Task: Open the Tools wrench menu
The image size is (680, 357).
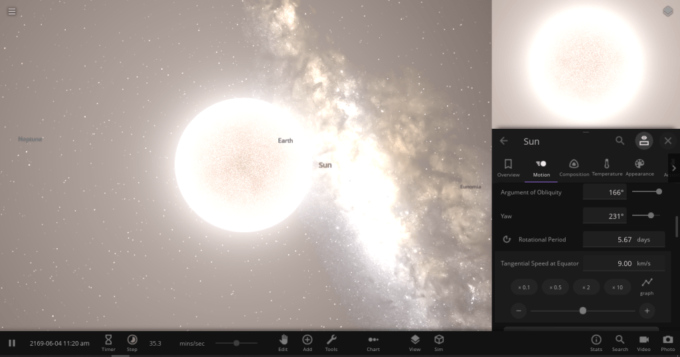Action: click(x=331, y=342)
